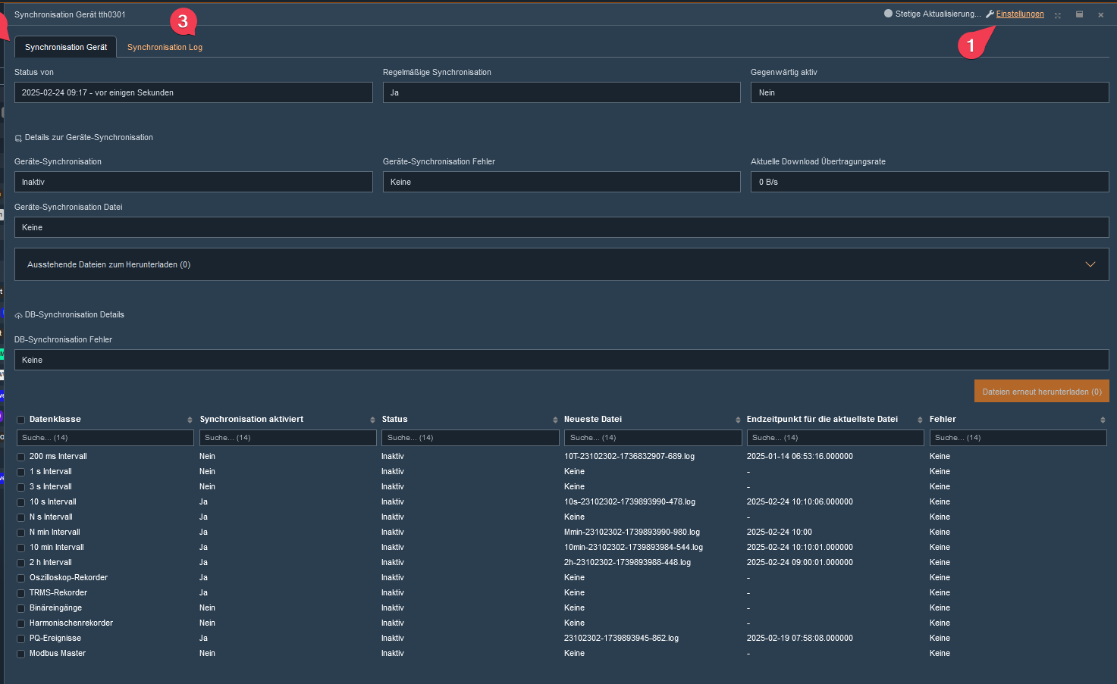This screenshot has height=684, width=1117.
Task: Focus the Neueste Datei search field
Action: (x=652, y=438)
